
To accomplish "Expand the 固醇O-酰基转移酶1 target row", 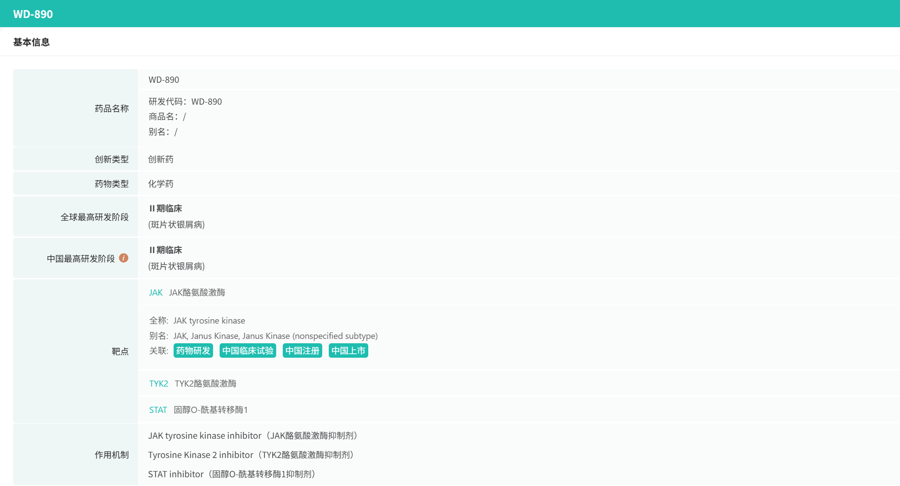I will click(210, 410).
